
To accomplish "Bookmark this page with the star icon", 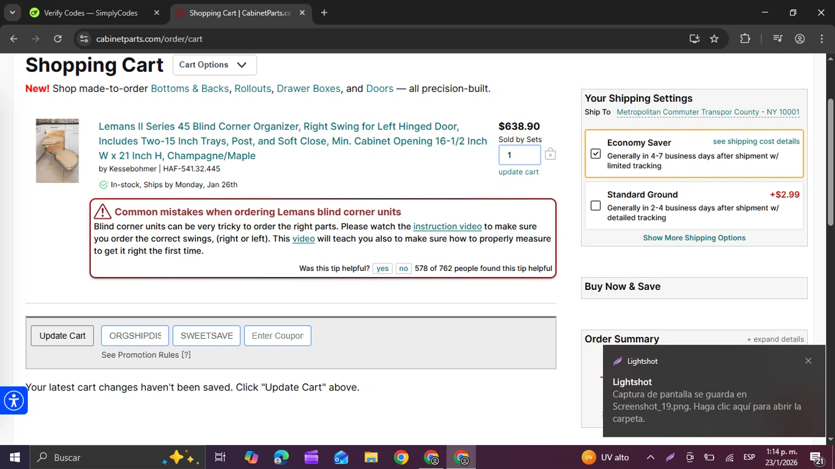I will tap(714, 39).
